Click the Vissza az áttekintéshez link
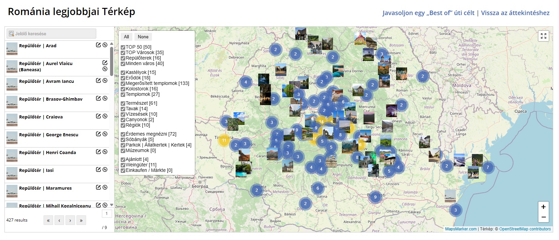 point(515,13)
